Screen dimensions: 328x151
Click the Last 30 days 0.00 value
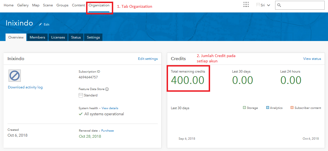tap(242, 80)
